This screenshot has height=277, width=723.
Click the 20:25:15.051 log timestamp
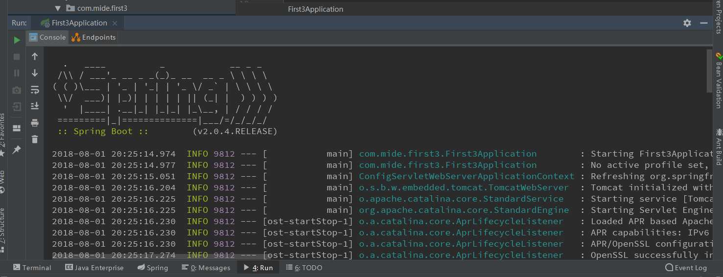tap(144, 176)
